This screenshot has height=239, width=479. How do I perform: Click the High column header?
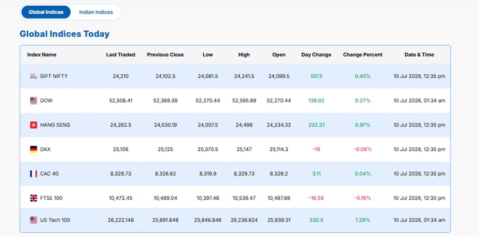click(x=244, y=55)
